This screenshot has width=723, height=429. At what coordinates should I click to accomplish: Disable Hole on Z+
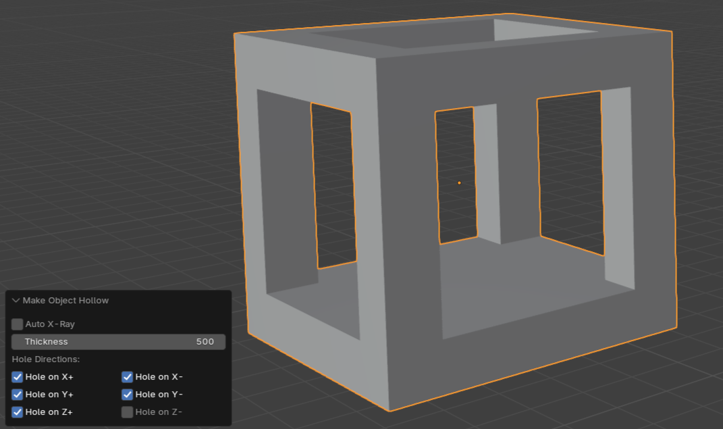tap(17, 412)
